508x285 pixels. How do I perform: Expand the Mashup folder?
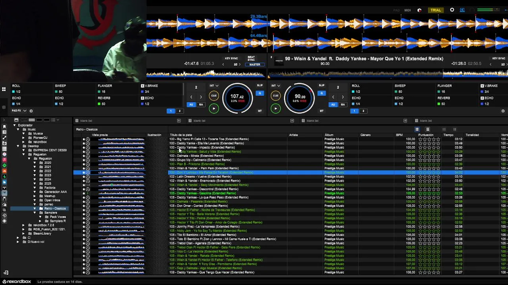pyautogui.click(x=35, y=196)
